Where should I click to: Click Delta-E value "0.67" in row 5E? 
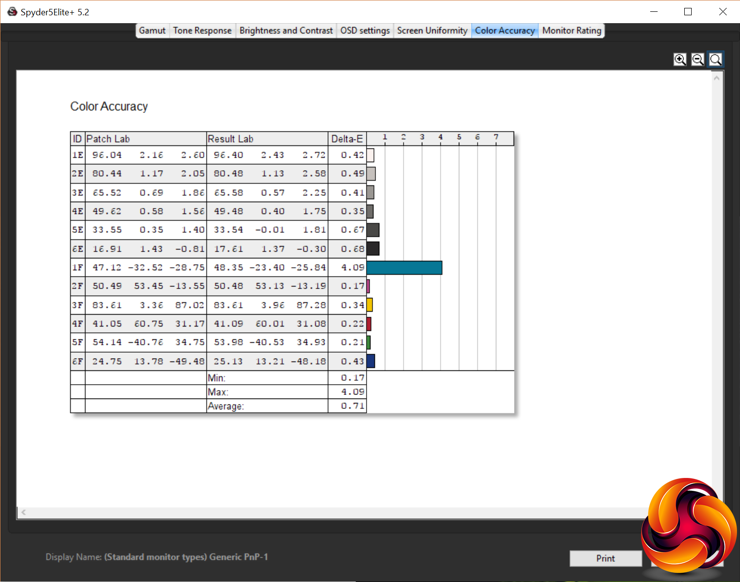coord(353,230)
